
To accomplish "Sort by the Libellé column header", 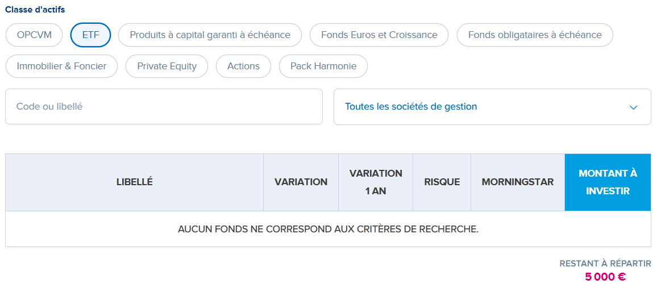I will 135,182.
